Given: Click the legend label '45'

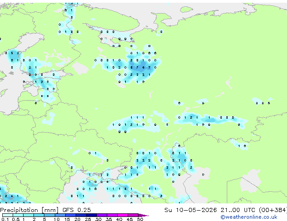Looking at the screenshot, I should 129,219.
